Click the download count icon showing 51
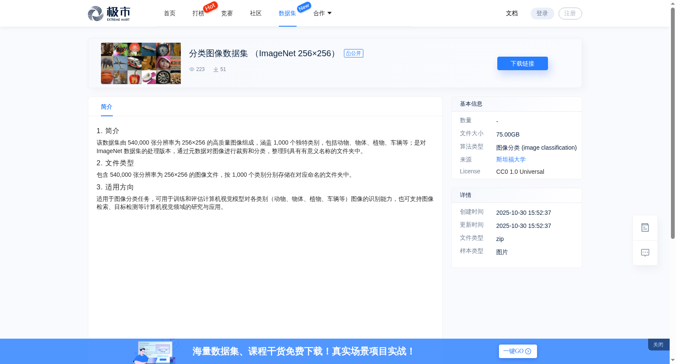676x364 pixels. pos(216,69)
